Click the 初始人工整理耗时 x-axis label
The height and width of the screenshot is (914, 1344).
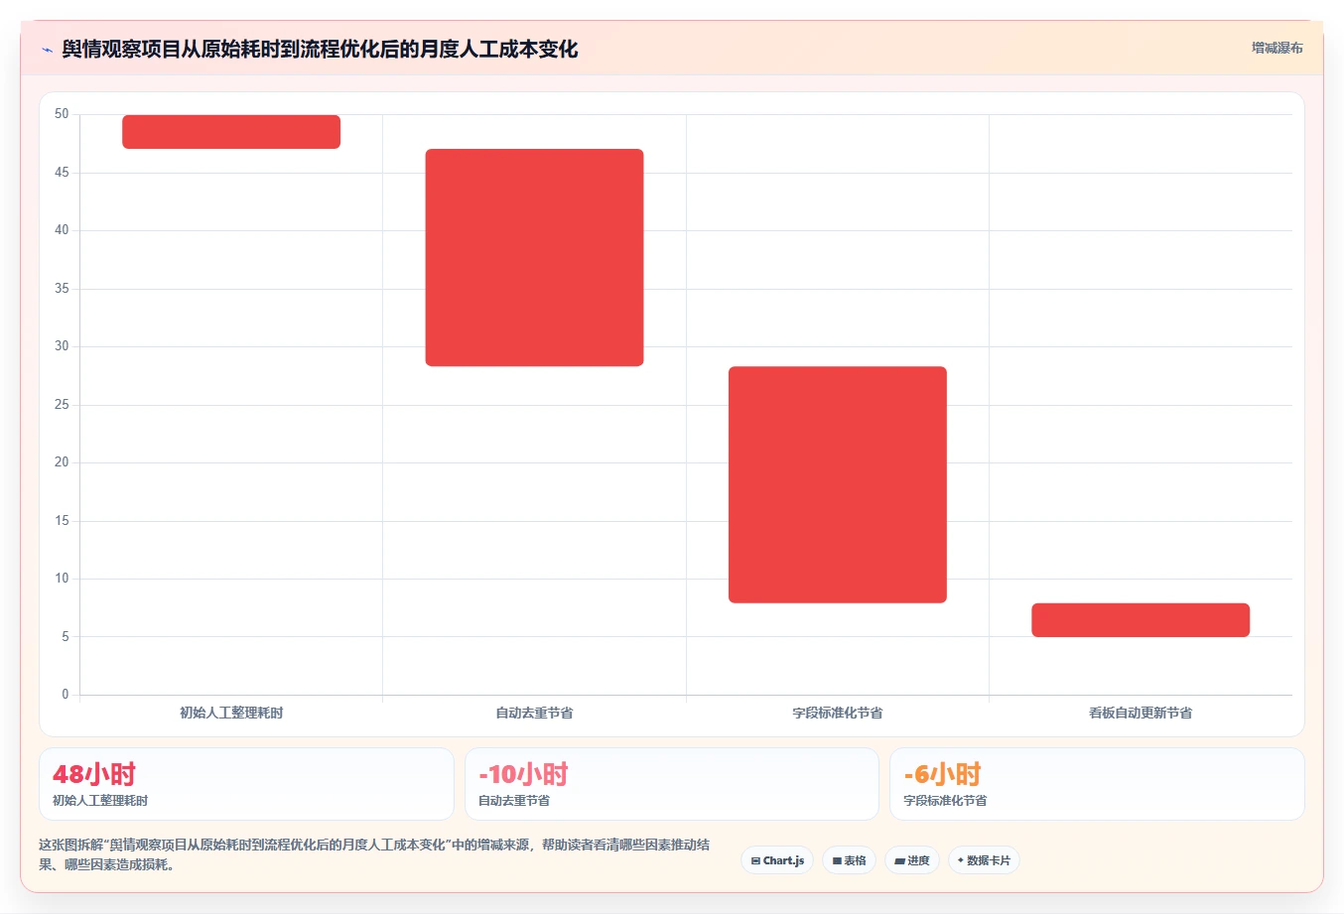pyautogui.click(x=231, y=713)
